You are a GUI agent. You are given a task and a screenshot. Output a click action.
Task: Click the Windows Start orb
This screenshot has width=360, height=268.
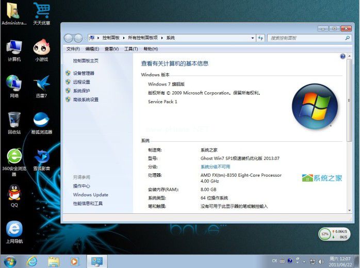pos(9,261)
